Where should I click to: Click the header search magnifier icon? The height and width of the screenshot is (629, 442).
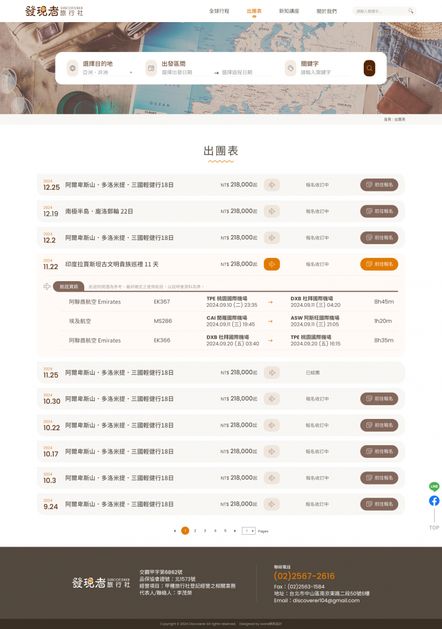click(x=410, y=11)
